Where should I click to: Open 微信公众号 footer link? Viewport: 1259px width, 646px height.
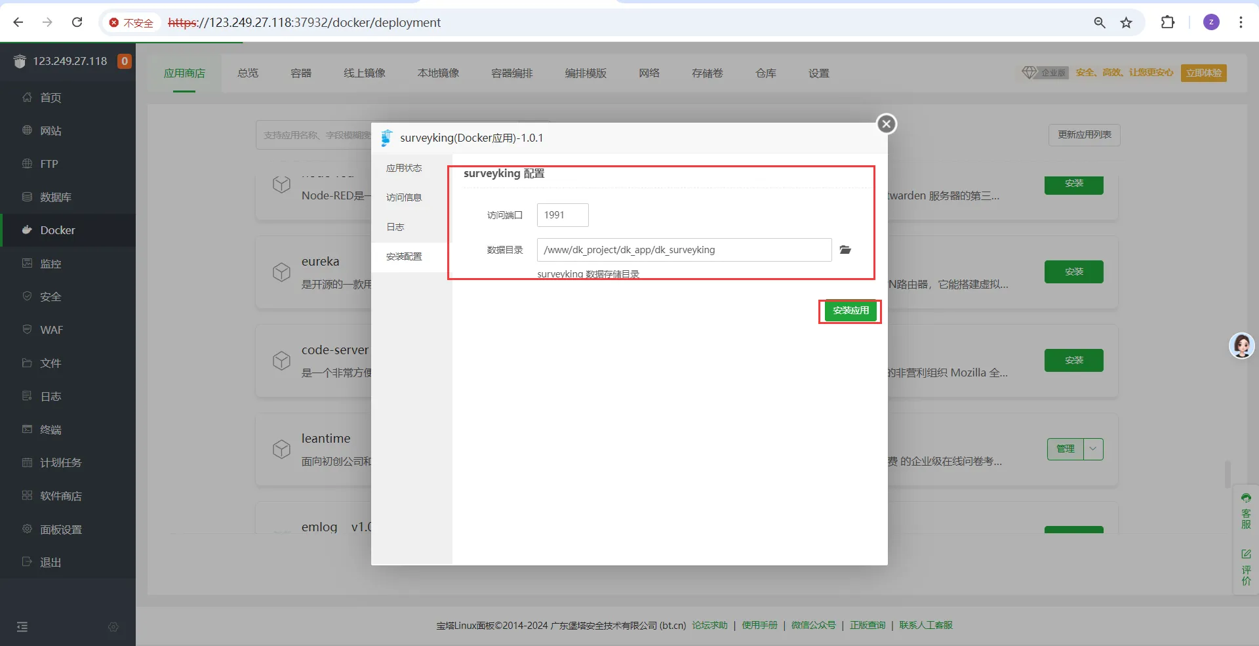[x=813, y=626]
